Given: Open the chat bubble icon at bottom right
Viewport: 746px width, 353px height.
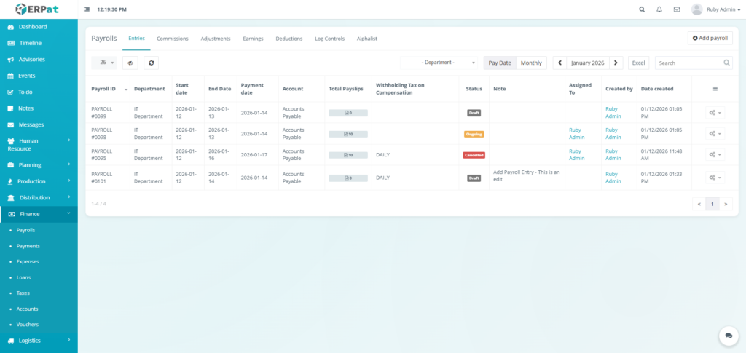Looking at the screenshot, I should (728, 335).
